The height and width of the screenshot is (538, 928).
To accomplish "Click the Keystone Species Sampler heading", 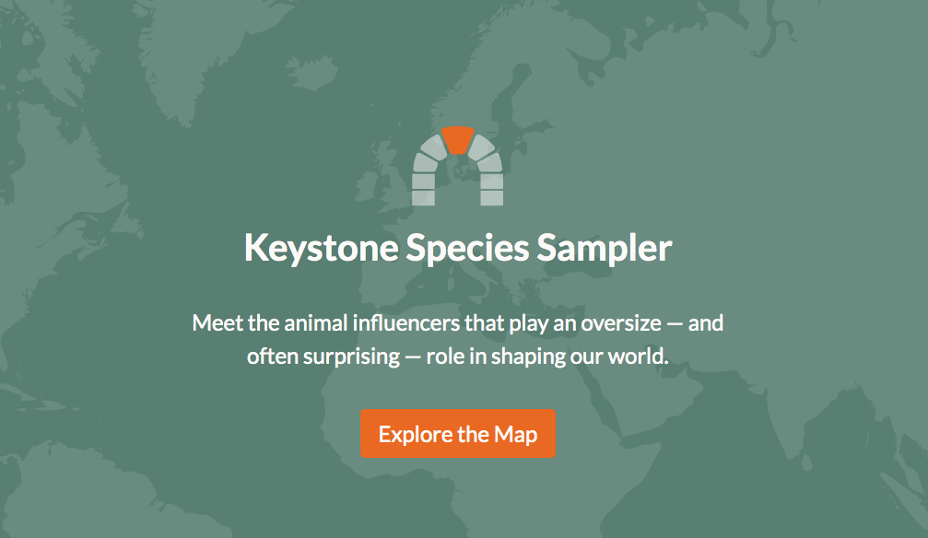I will 458,248.
